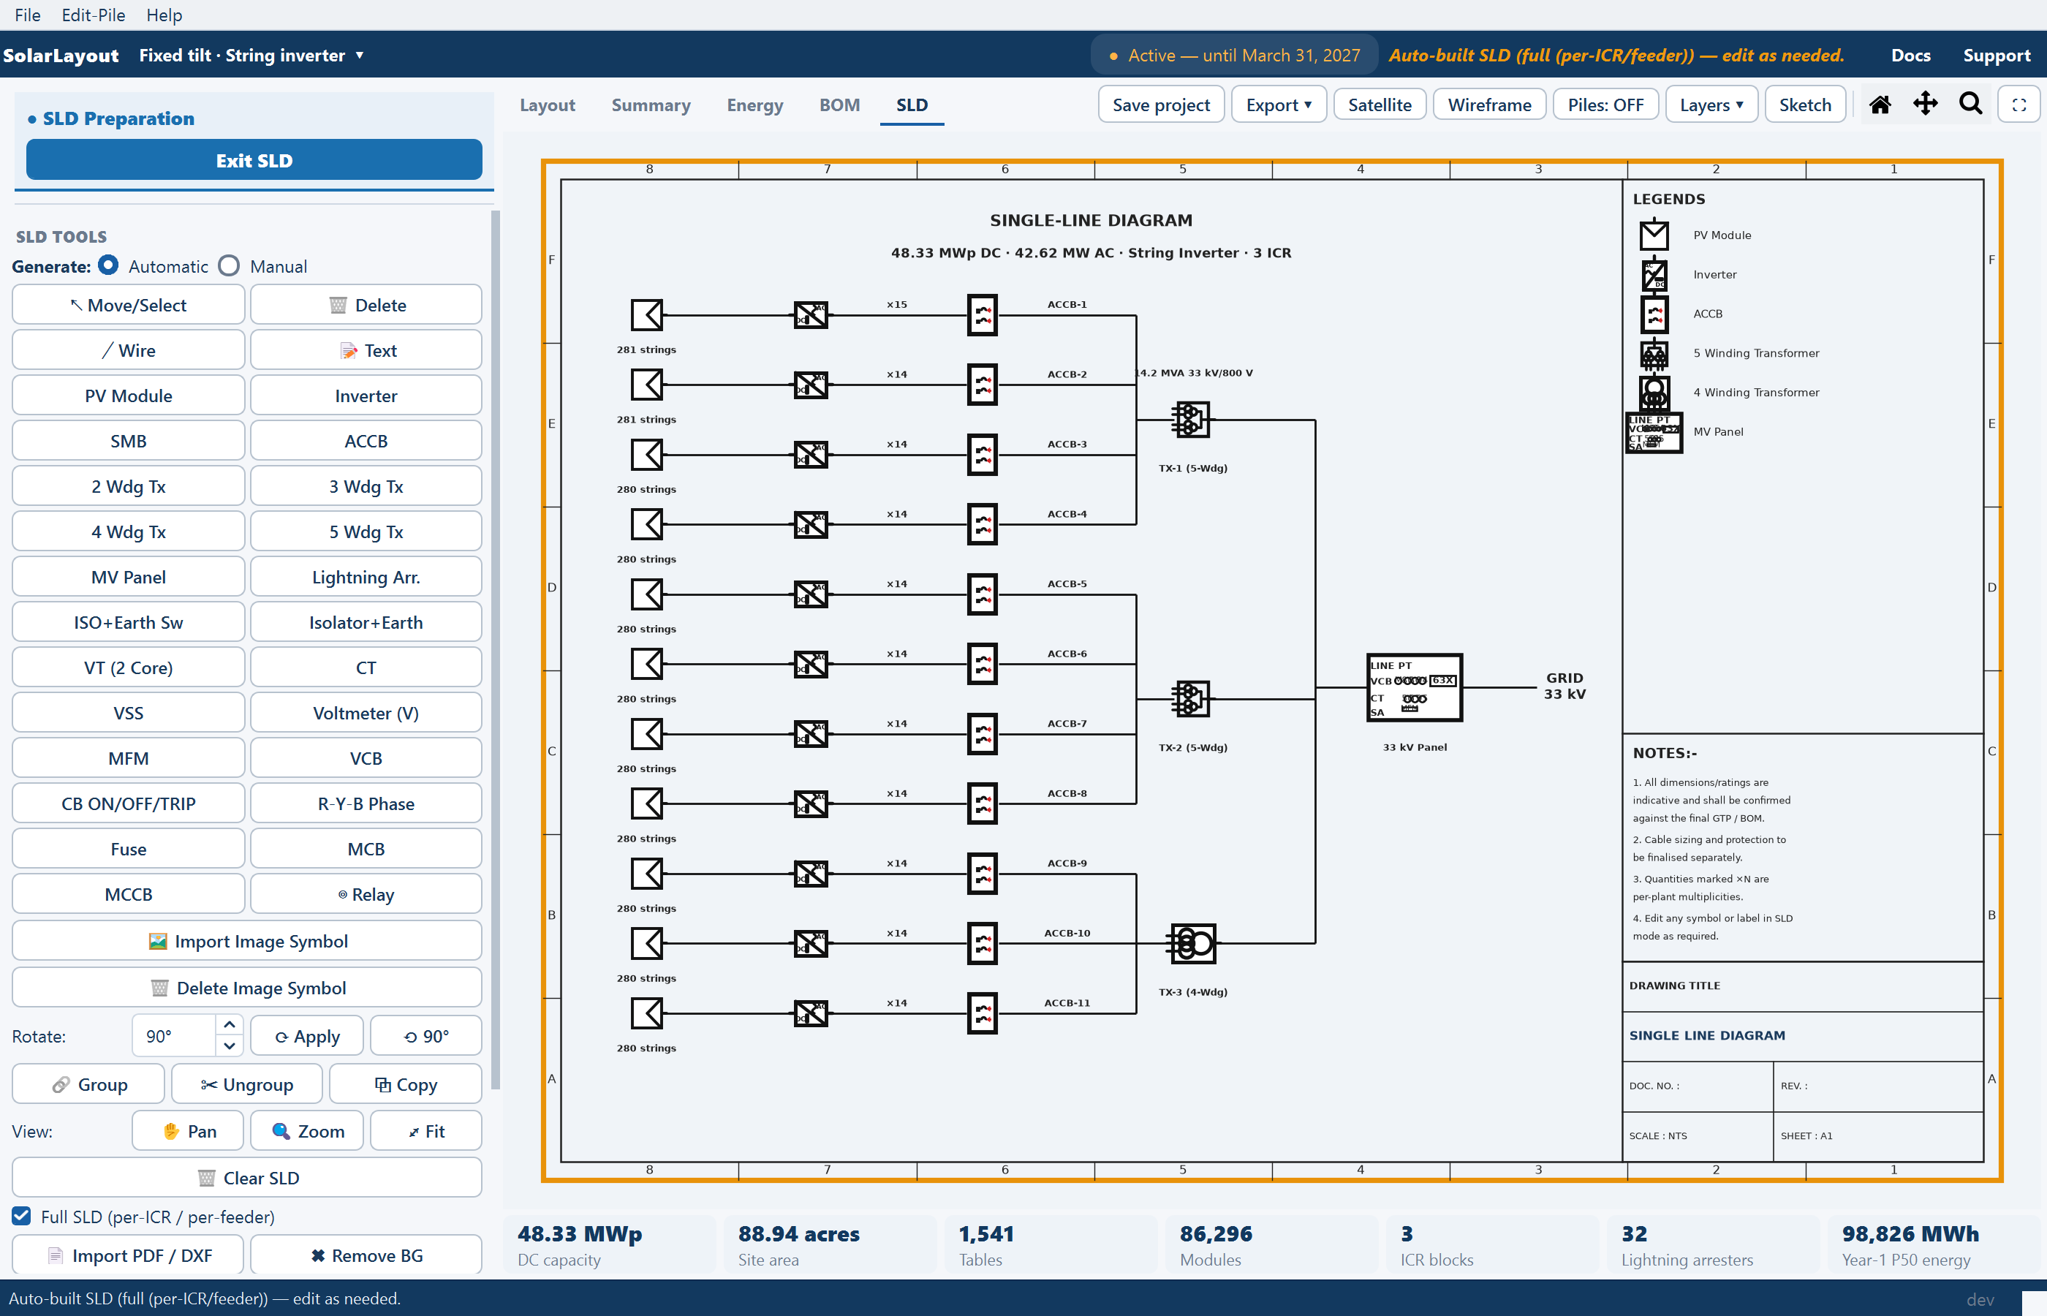Toggle the fullscreen icon button

point(2018,105)
